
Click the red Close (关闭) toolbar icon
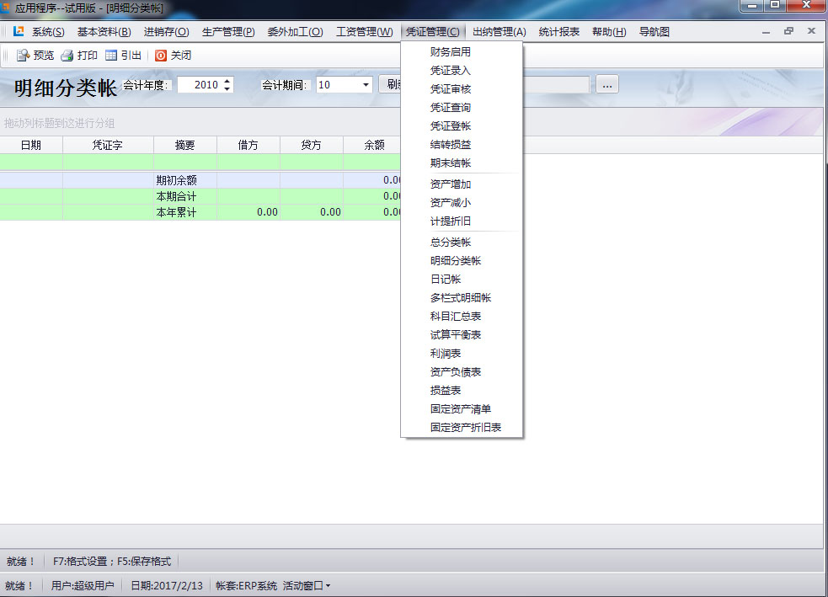click(161, 56)
